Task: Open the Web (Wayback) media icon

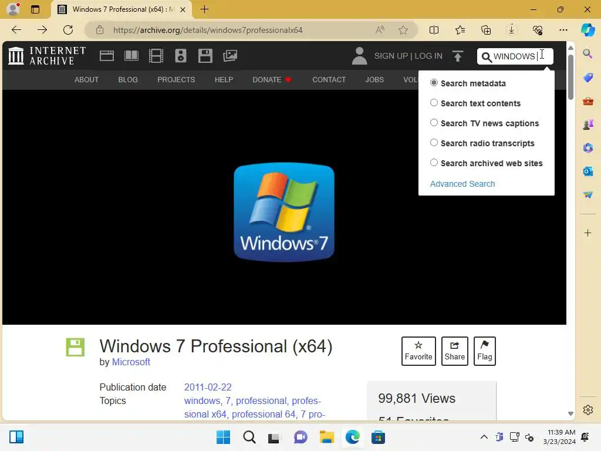Action: [x=107, y=56]
